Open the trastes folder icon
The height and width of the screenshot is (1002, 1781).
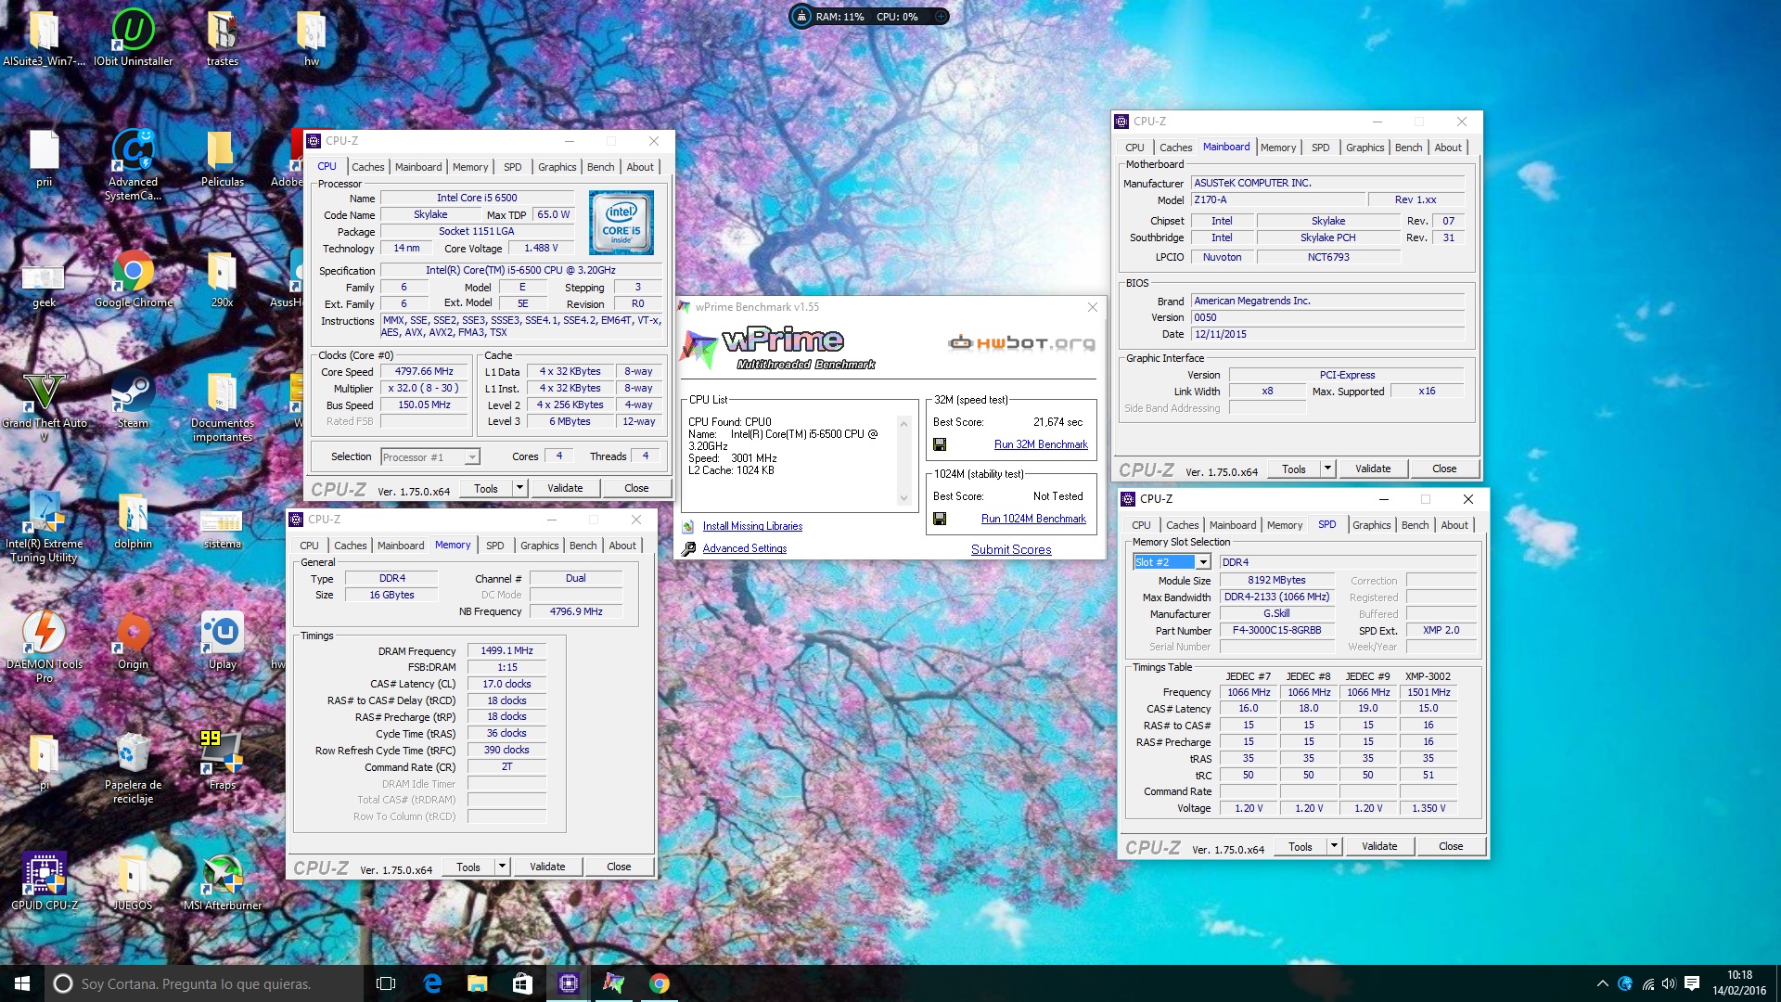tap(222, 37)
